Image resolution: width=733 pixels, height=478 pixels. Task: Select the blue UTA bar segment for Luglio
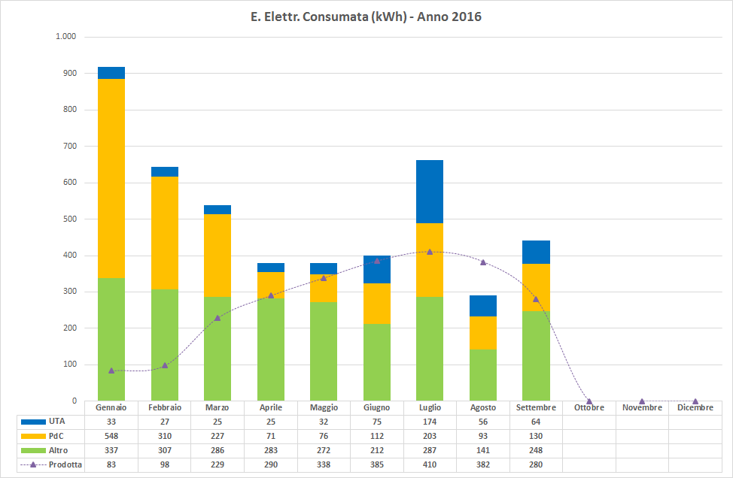[x=430, y=192]
